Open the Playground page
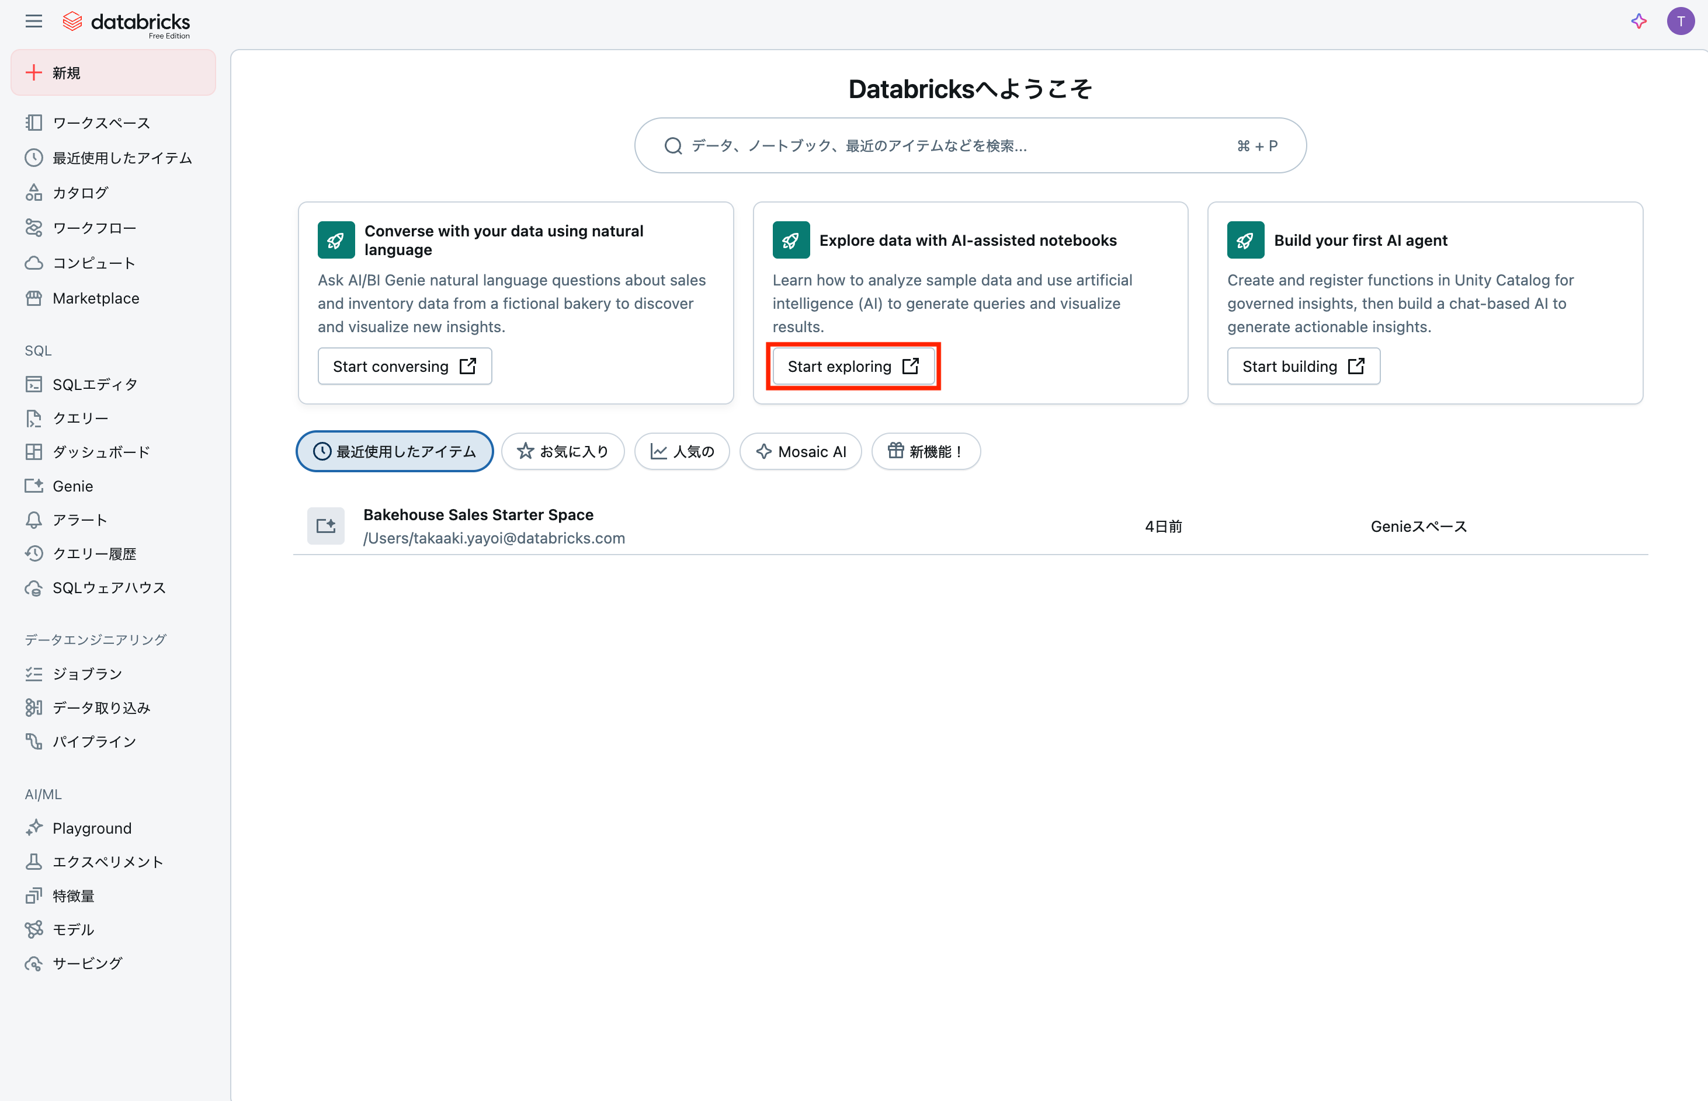 92,828
